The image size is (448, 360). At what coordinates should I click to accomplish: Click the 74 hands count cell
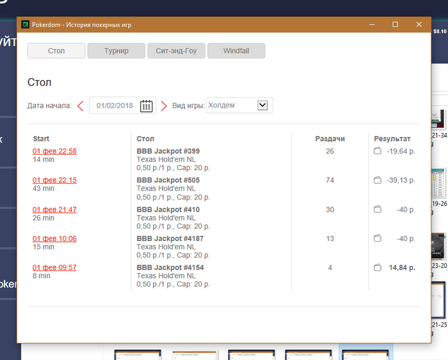(x=330, y=180)
